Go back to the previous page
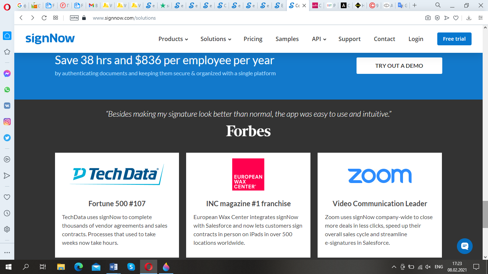 pos(21,18)
